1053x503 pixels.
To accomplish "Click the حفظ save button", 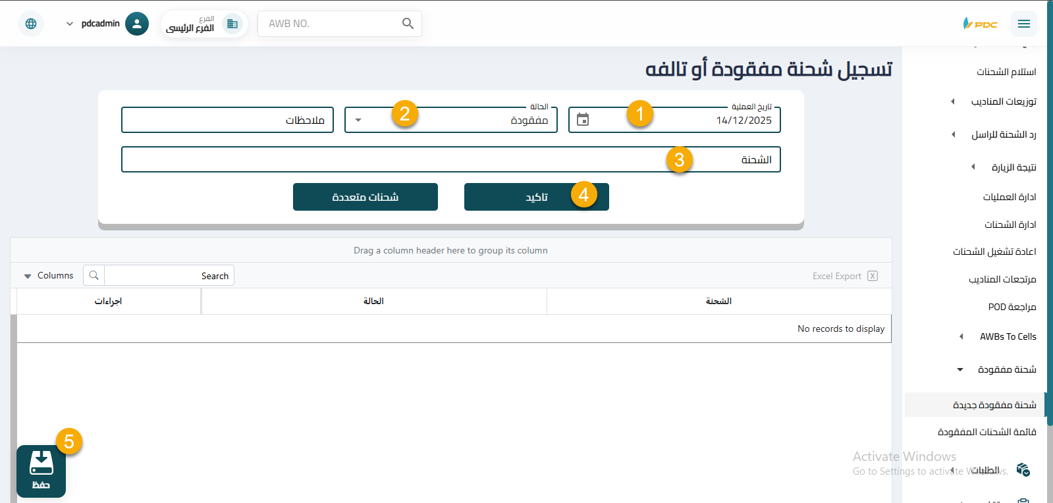I will point(41,471).
